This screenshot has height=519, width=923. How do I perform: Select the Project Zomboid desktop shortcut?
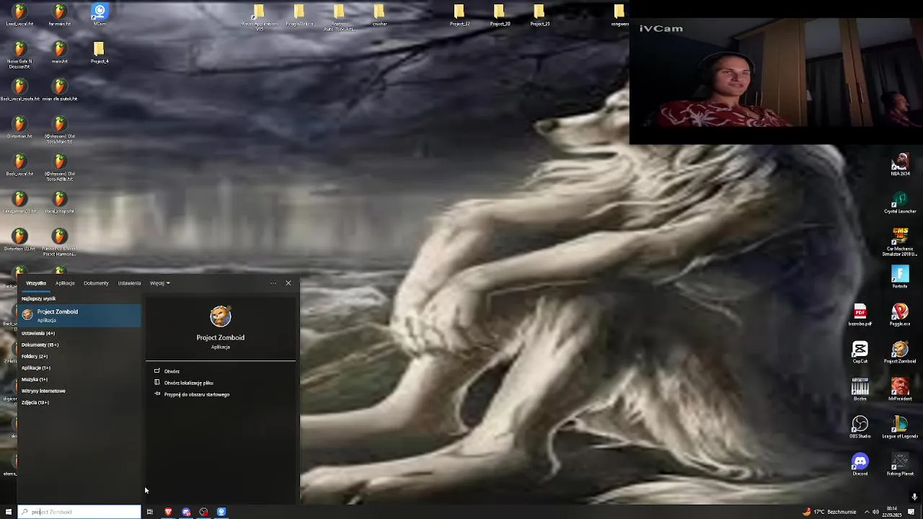(x=900, y=352)
